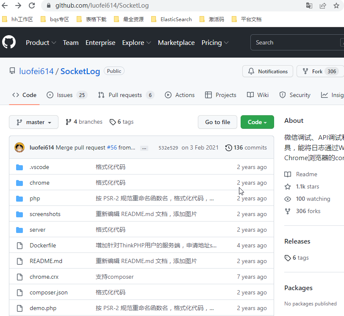Click the translate icon in the address bar
Image resolution: width=344 pixels, height=316 pixels.
point(309,6)
